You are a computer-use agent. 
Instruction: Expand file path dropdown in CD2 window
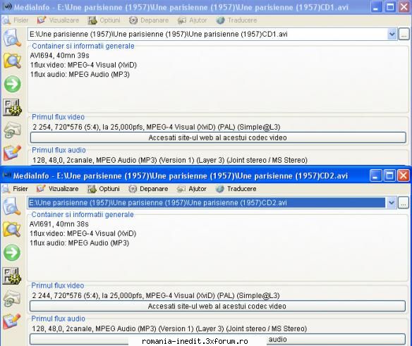click(x=392, y=203)
